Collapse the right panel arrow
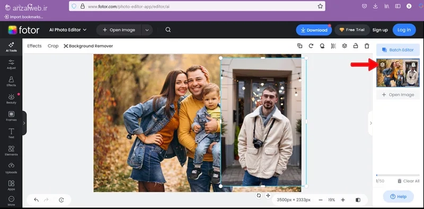The width and height of the screenshot is (424, 209). 370,123
